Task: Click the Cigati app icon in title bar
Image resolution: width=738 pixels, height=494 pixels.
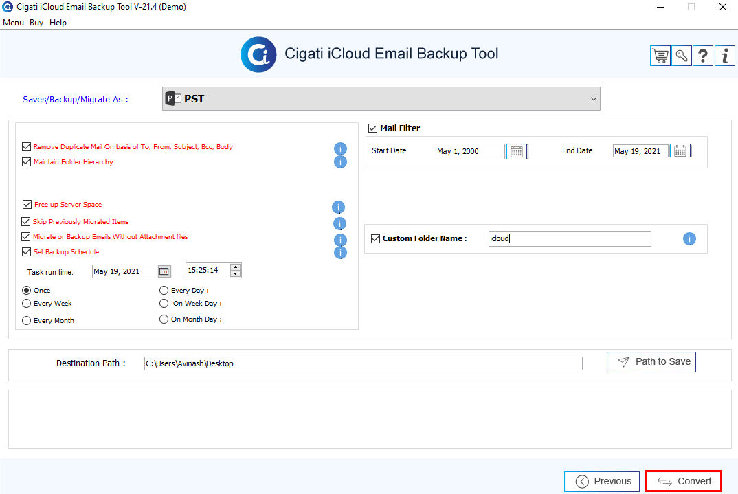Action: point(8,7)
